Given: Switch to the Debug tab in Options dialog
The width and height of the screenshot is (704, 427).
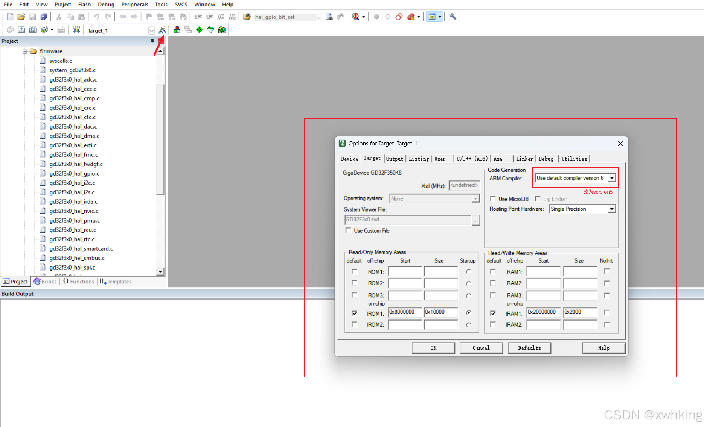Looking at the screenshot, I should (x=546, y=159).
